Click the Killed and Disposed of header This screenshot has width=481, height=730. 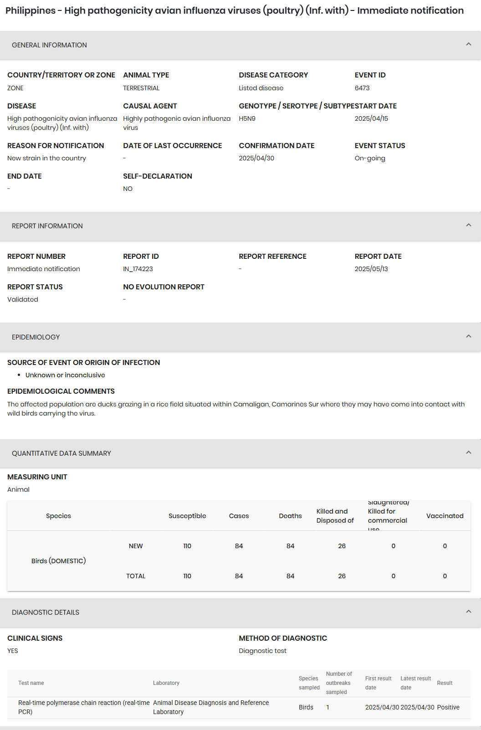[x=335, y=516]
